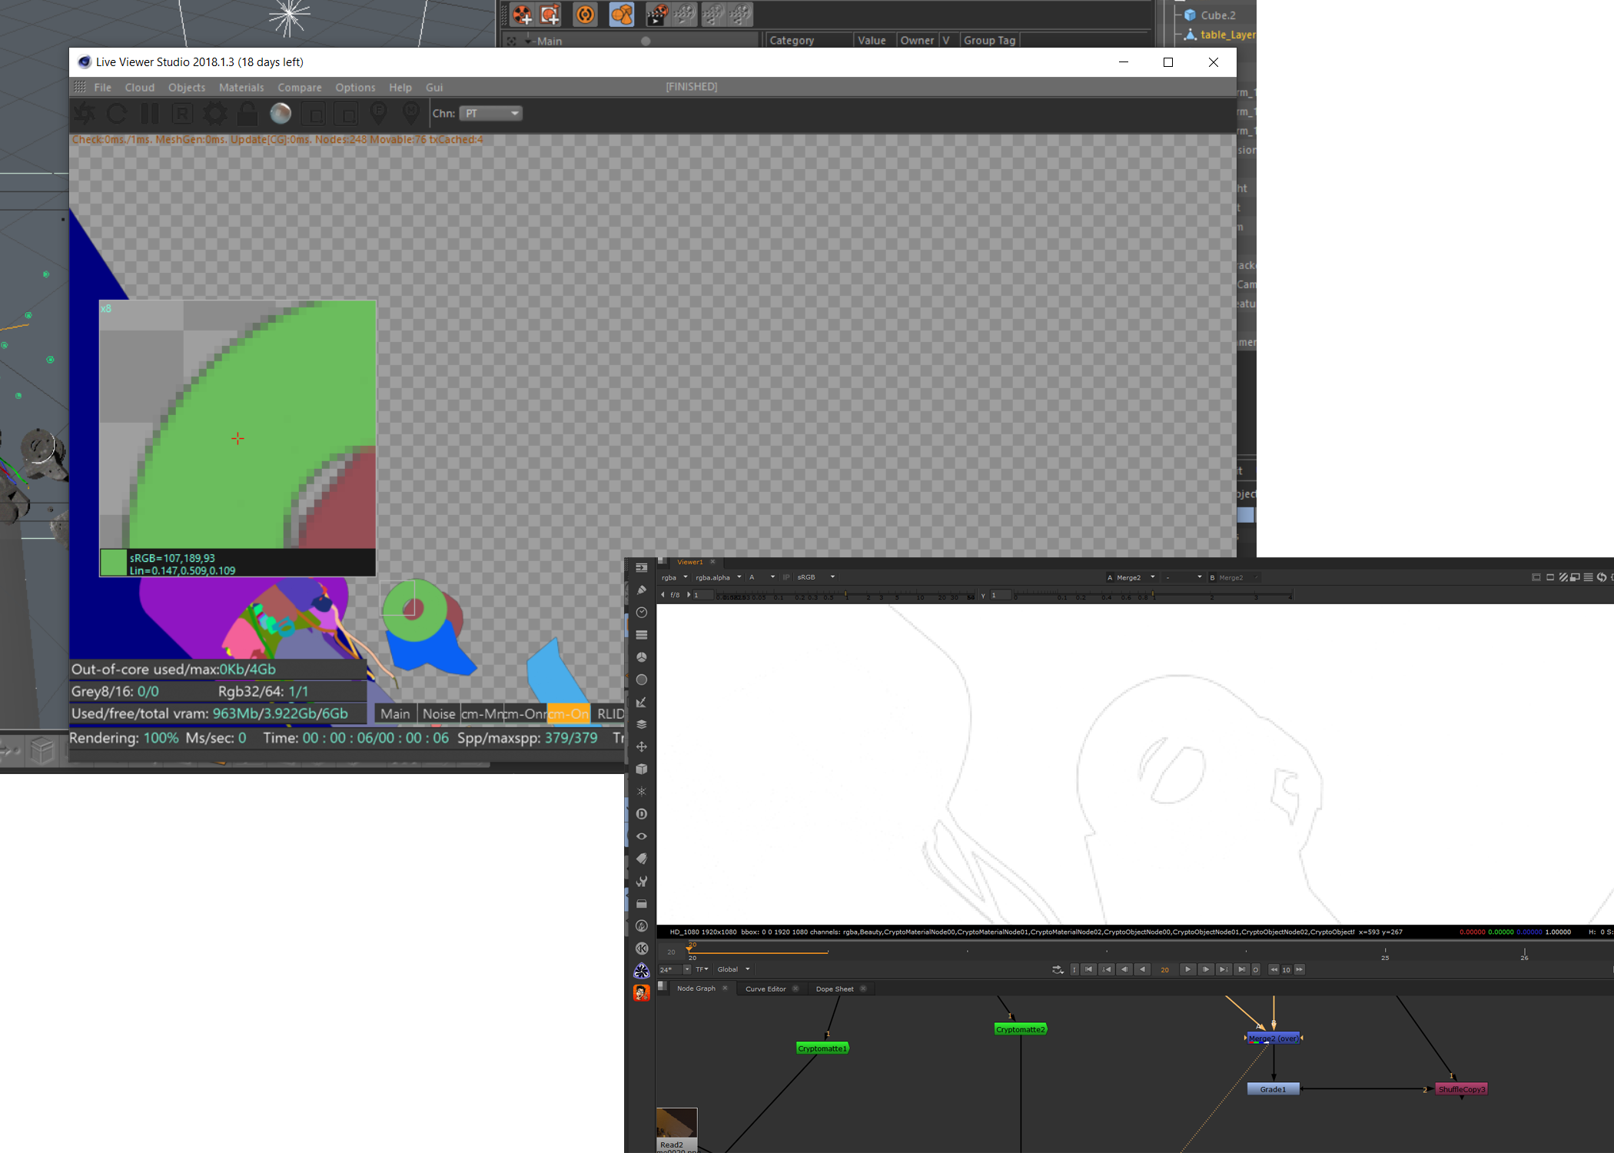Select the Cryptomatte1 node
Screen dimensions: 1614x1153
(822, 1048)
